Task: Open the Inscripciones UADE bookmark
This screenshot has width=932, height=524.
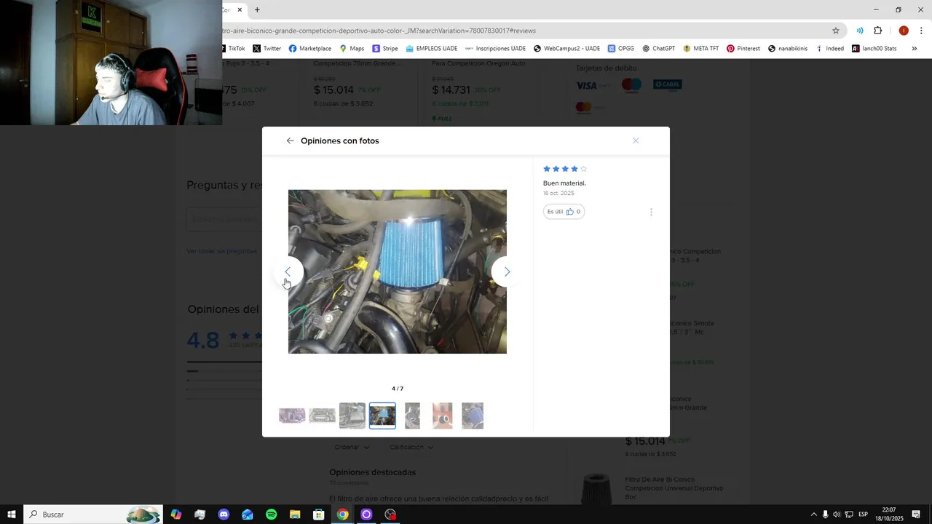Action: coord(495,49)
